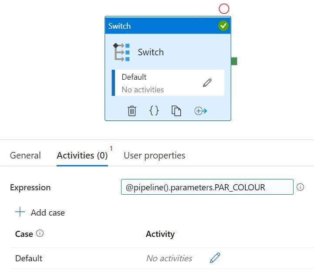This screenshot has height=277, width=314.
Task: Go to the User properties tab
Action: (x=155, y=155)
